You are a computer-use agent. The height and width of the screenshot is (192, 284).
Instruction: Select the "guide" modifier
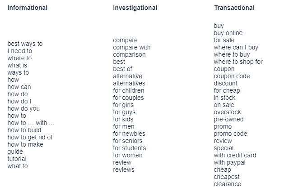(15, 152)
